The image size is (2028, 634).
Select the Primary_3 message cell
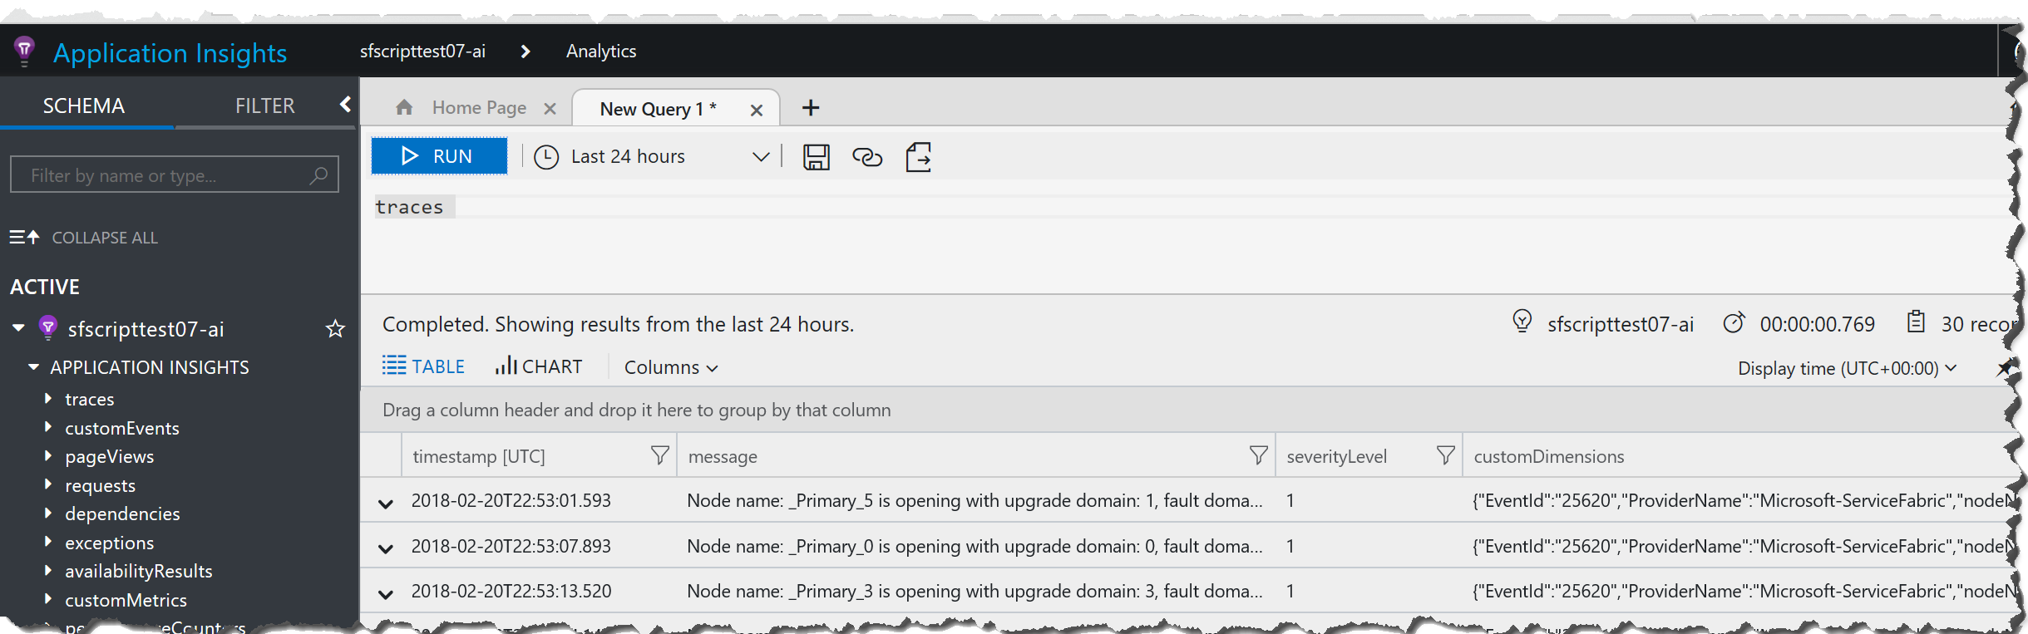point(975,591)
